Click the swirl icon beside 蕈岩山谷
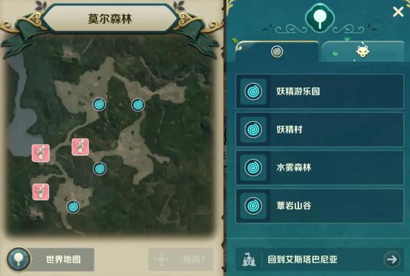 point(253,206)
